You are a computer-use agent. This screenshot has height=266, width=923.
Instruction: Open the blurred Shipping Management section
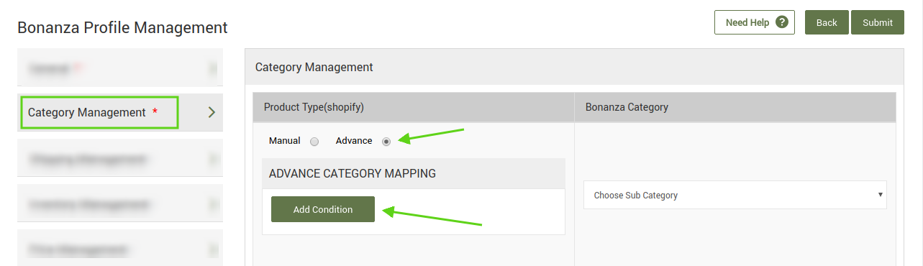tap(120, 158)
